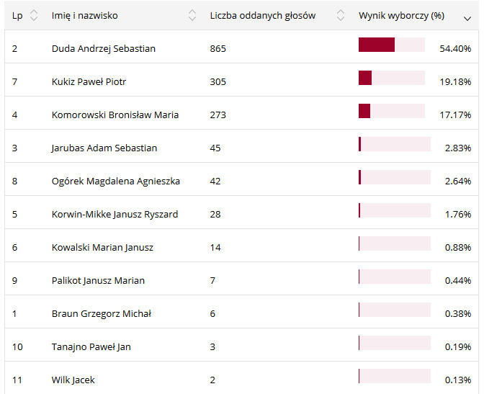Click the sort icon next to Lp
The image size is (484, 394).
point(34,16)
